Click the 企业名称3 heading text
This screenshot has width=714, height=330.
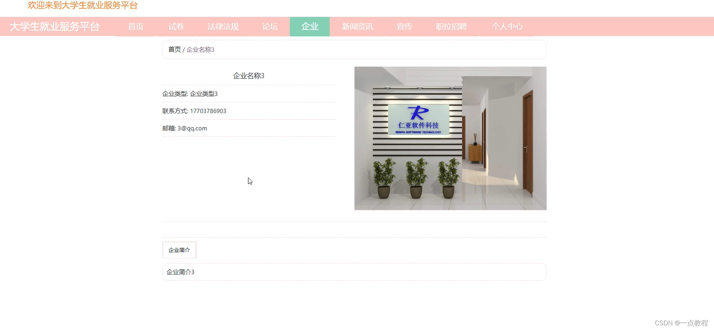click(249, 76)
